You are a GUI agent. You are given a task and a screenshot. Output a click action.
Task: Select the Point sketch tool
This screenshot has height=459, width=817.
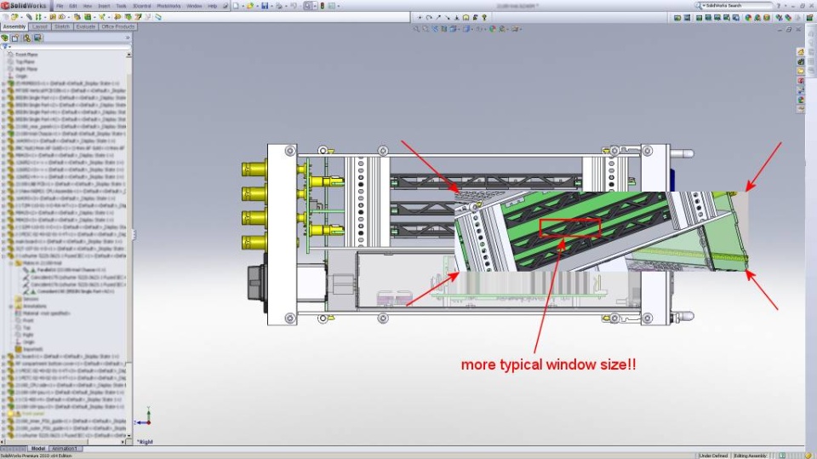(420, 17)
